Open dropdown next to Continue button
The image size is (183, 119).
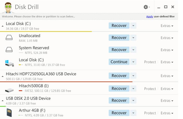click(x=133, y=62)
